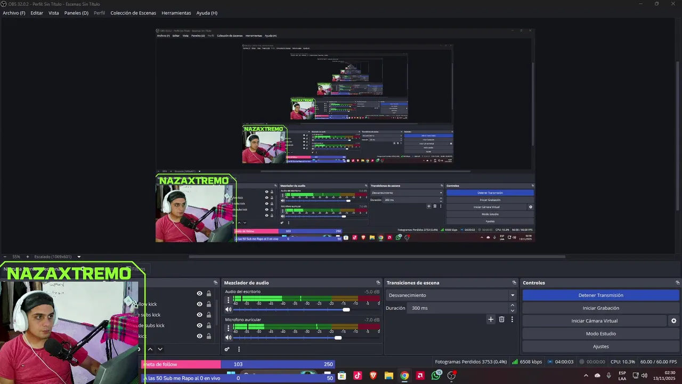This screenshot has width=682, height=384.
Task: Open WhatsApp from the taskbar
Action: tap(436, 375)
